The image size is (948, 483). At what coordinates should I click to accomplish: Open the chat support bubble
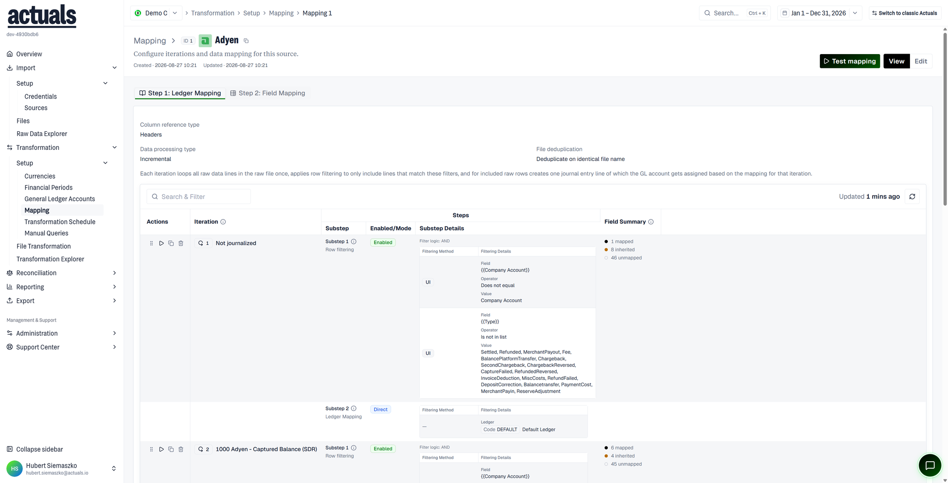(x=929, y=465)
